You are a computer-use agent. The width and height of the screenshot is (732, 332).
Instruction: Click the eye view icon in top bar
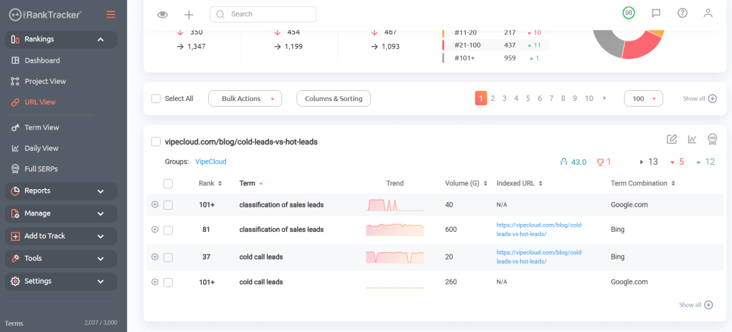coord(162,14)
